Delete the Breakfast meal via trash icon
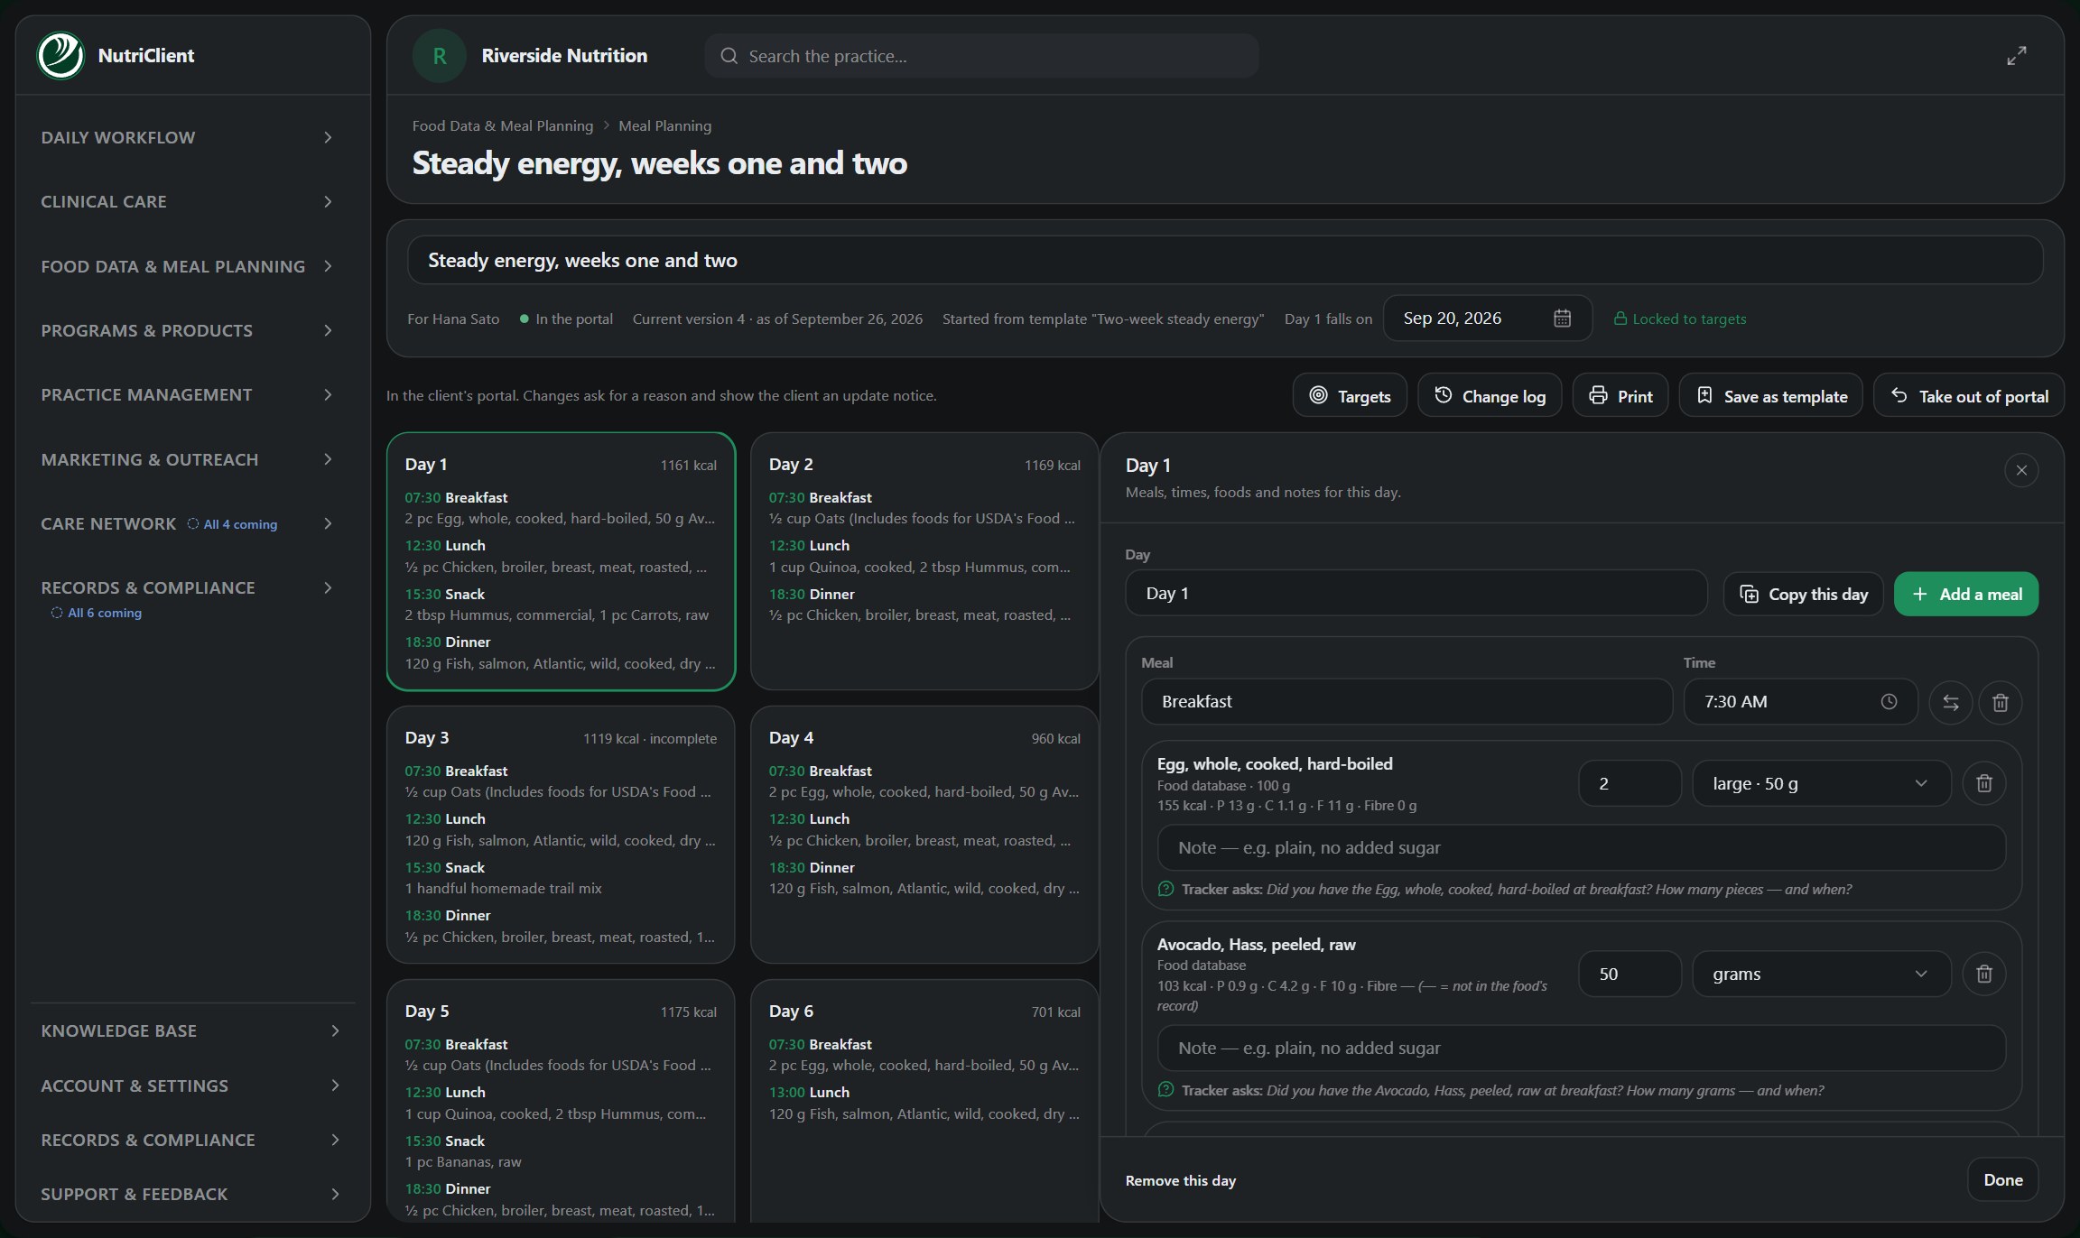This screenshot has width=2080, height=1238. (x=2001, y=702)
